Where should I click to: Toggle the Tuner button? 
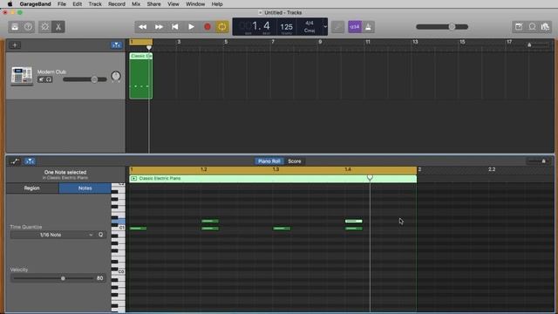(x=337, y=27)
